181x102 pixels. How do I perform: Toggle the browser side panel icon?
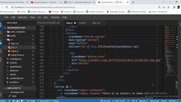pyautogui.click(x=174, y=7)
